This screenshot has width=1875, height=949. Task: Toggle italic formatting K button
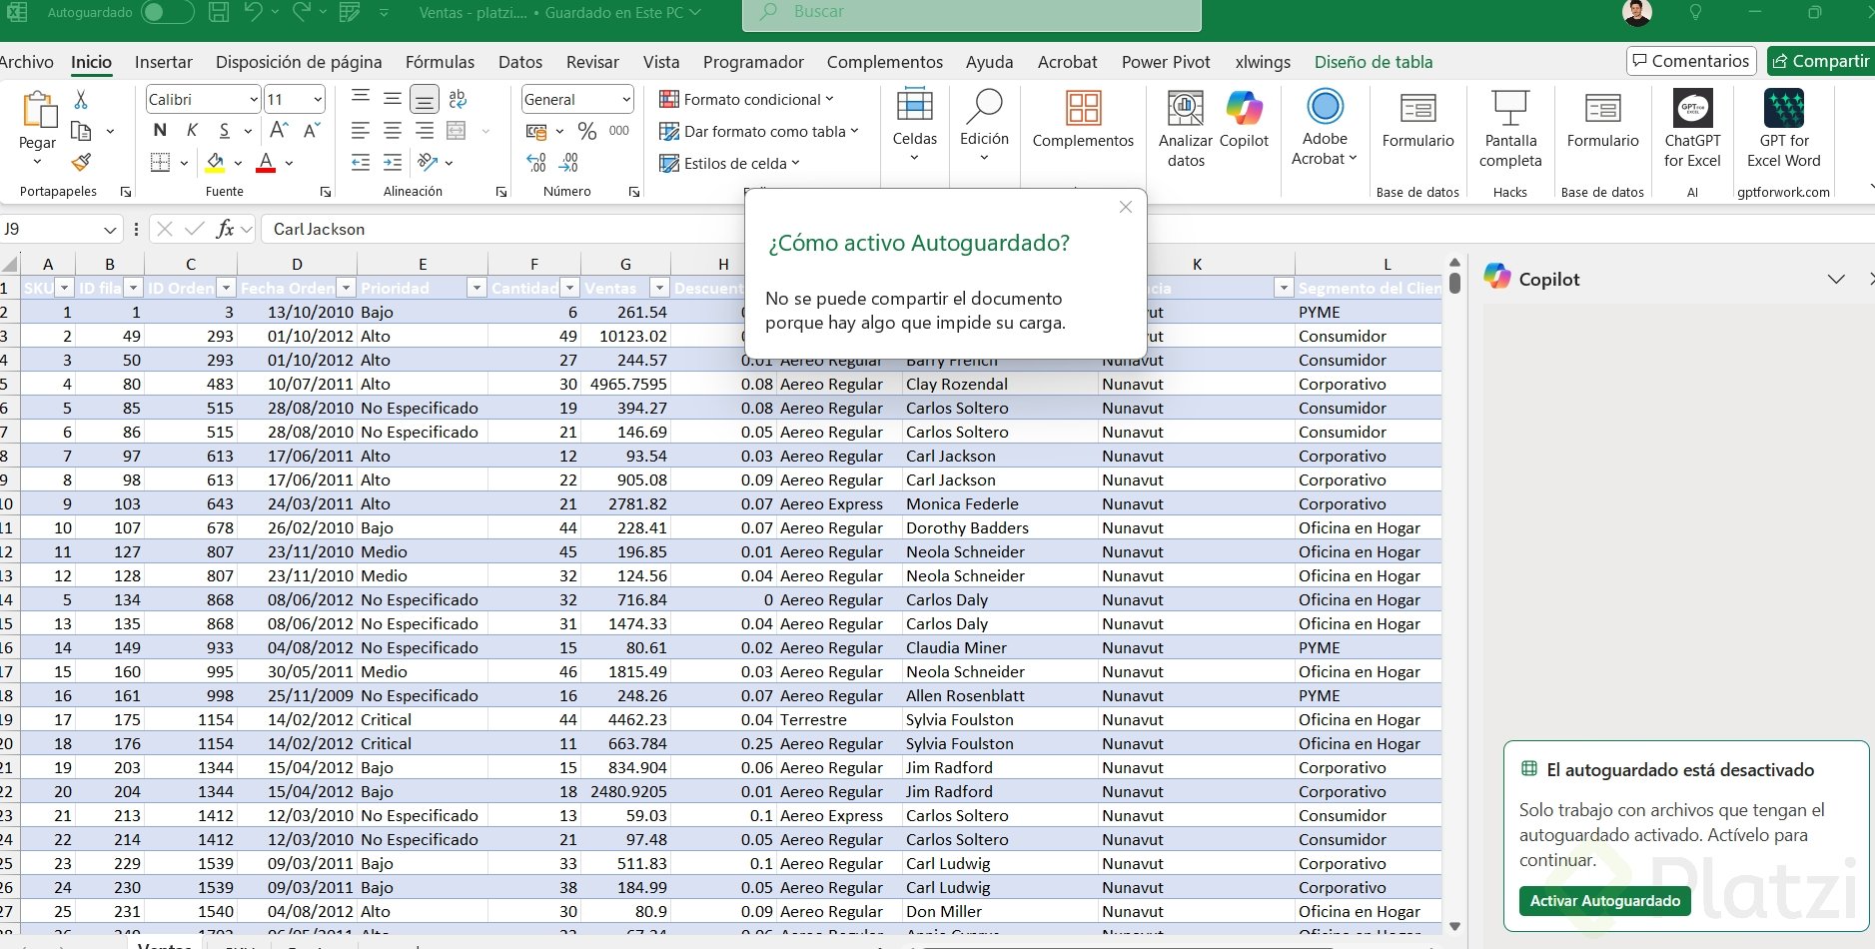192,131
